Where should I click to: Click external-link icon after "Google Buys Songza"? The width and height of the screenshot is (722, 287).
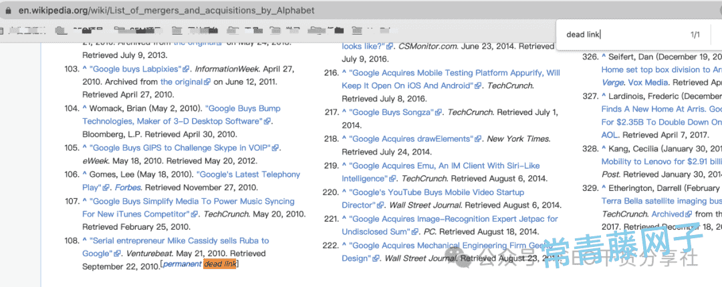[439, 113]
